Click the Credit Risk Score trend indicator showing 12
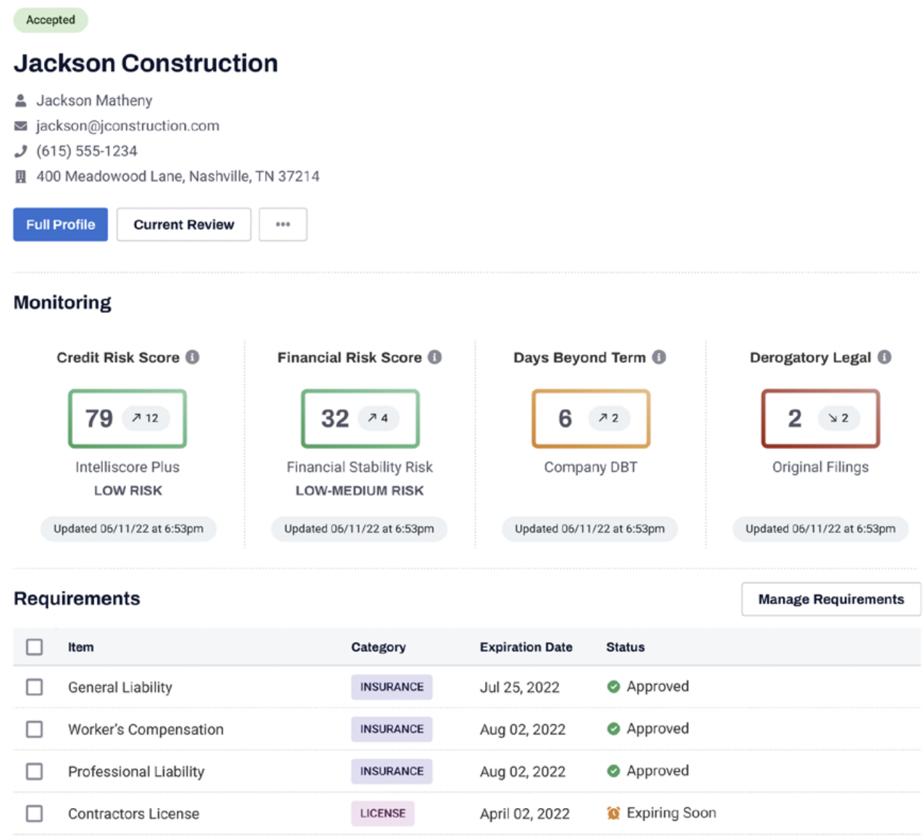This screenshot has width=924, height=840. coord(145,418)
